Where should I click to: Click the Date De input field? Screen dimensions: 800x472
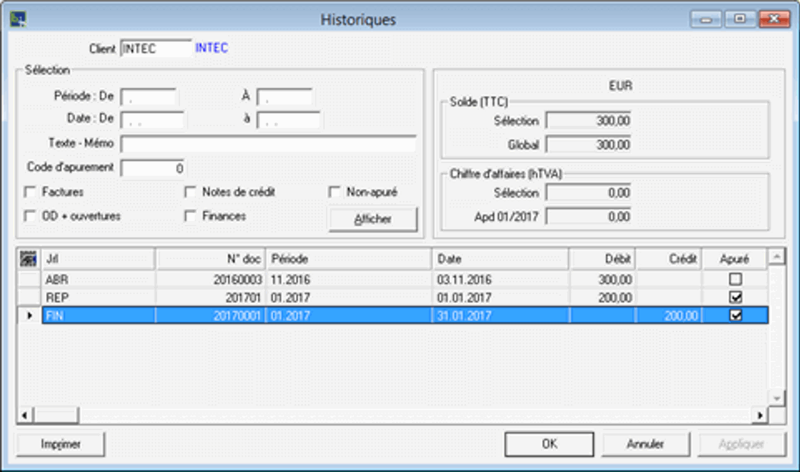point(153,120)
